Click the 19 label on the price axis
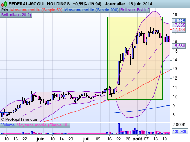190x142 pixels. [x=175, y=15]
